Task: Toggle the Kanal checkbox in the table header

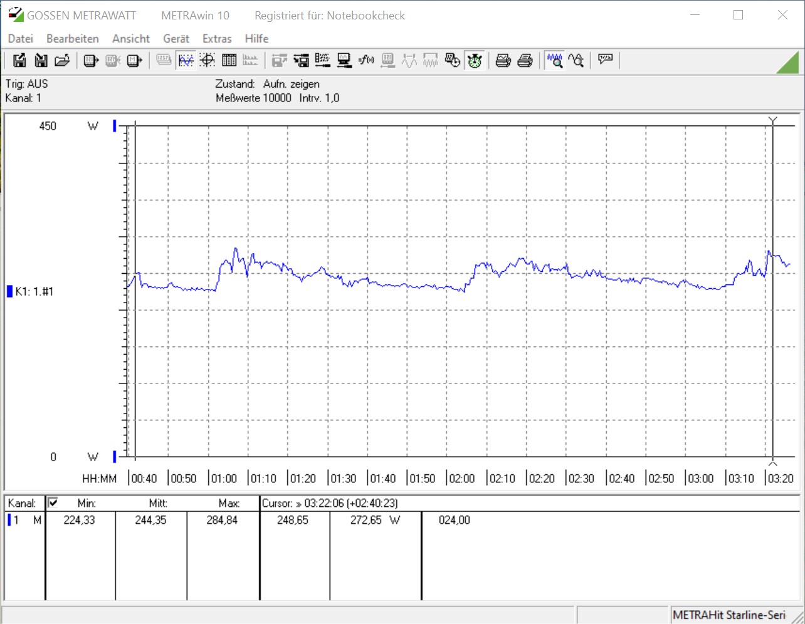Action: [x=53, y=502]
